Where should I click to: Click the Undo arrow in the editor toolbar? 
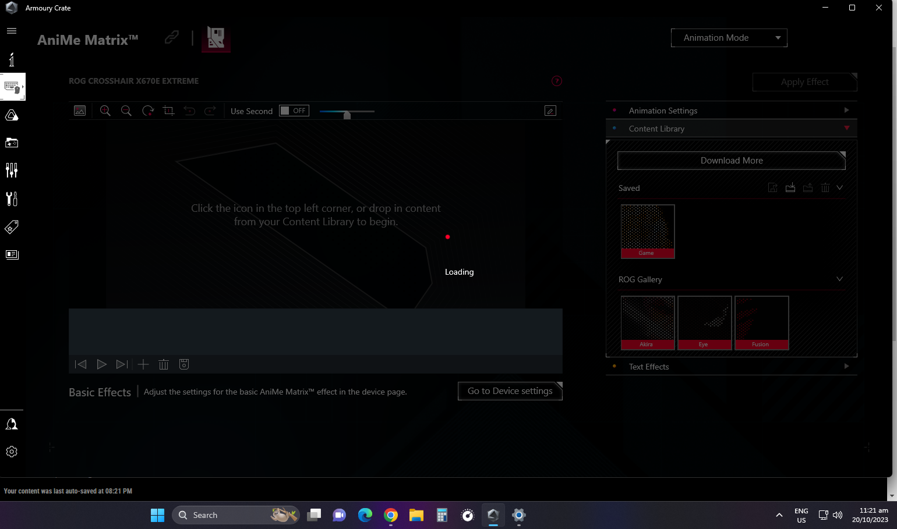click(x=189, y=111)
